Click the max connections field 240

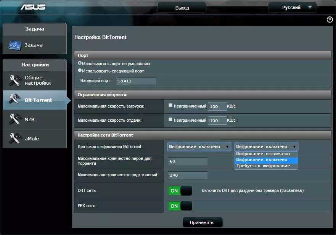188,175
